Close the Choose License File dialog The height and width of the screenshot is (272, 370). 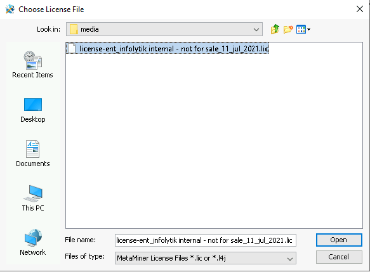pos(360,9)
